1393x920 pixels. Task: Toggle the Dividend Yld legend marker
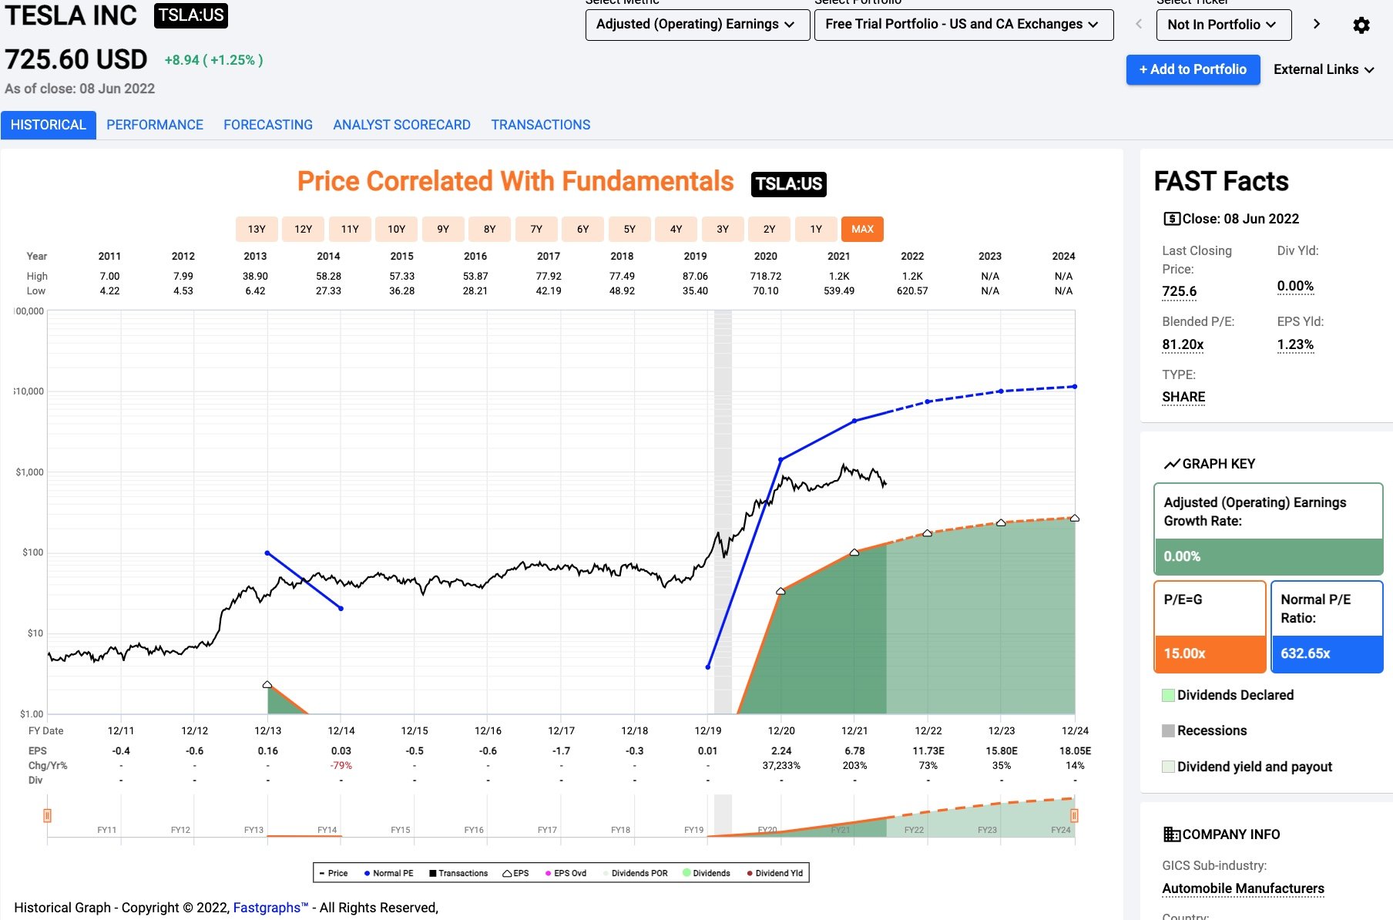(750, 873)
